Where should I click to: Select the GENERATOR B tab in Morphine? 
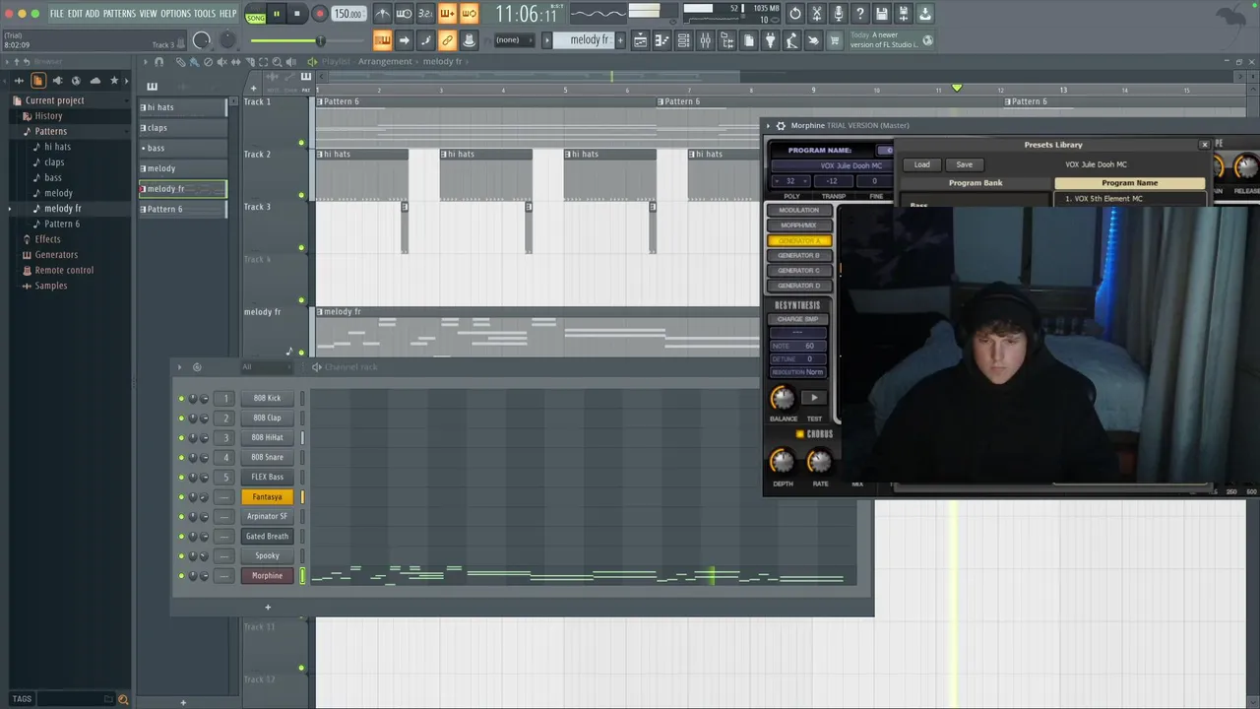click(798, 255)
